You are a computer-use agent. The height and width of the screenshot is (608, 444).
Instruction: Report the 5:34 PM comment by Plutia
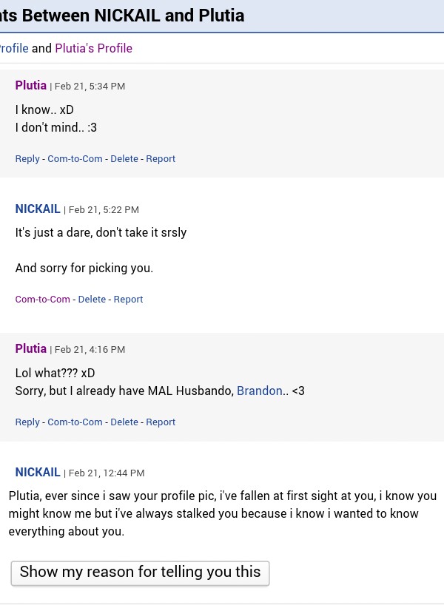pos(161,158)
